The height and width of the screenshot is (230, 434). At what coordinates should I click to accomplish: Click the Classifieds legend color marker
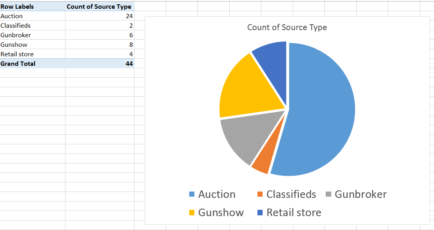(260, 194)
